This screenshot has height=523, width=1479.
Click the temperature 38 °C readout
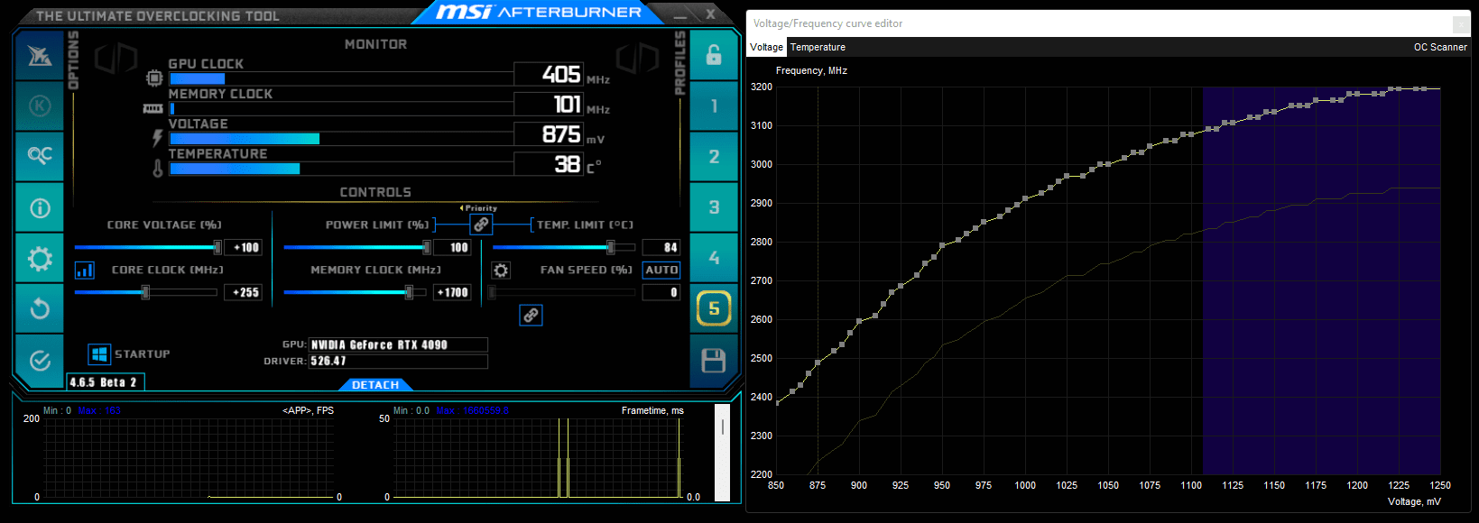(x=549, y=164)
